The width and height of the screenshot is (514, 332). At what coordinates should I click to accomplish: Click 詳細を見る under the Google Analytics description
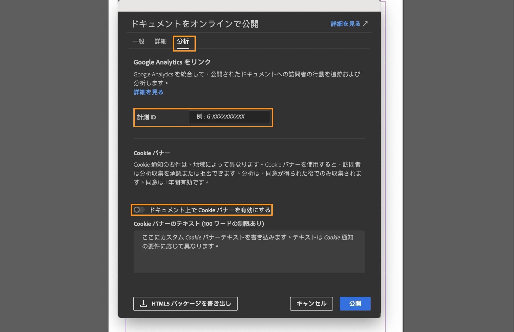148,92
